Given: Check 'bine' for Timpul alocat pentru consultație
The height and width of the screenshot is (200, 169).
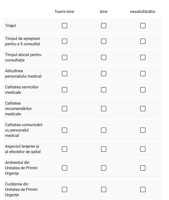Looking at the screenshot, I should point(104,57).
